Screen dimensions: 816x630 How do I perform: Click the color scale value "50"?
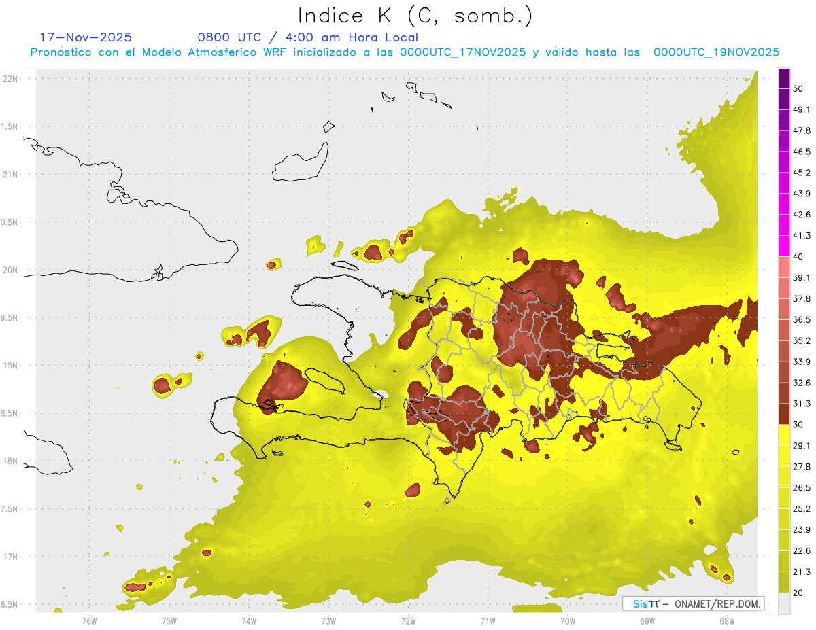[x=798, y=88]
